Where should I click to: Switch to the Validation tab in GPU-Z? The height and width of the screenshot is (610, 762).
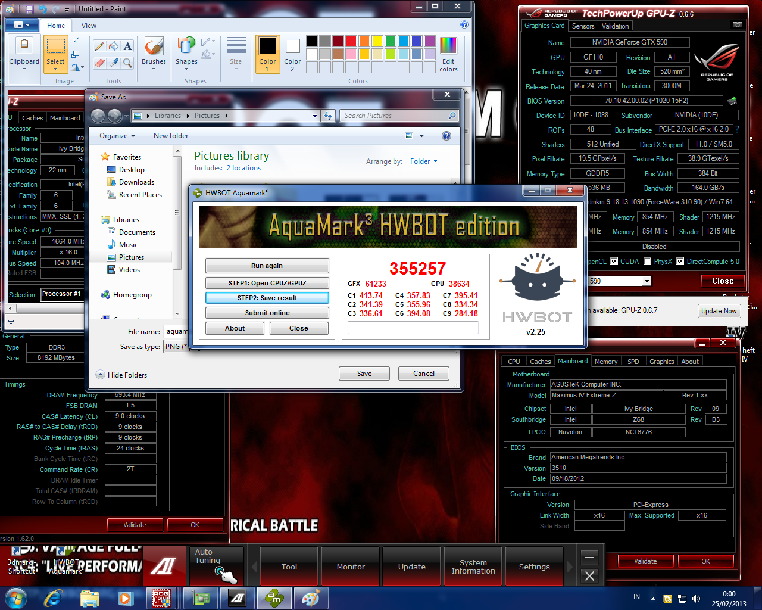[x=615, y=26]
